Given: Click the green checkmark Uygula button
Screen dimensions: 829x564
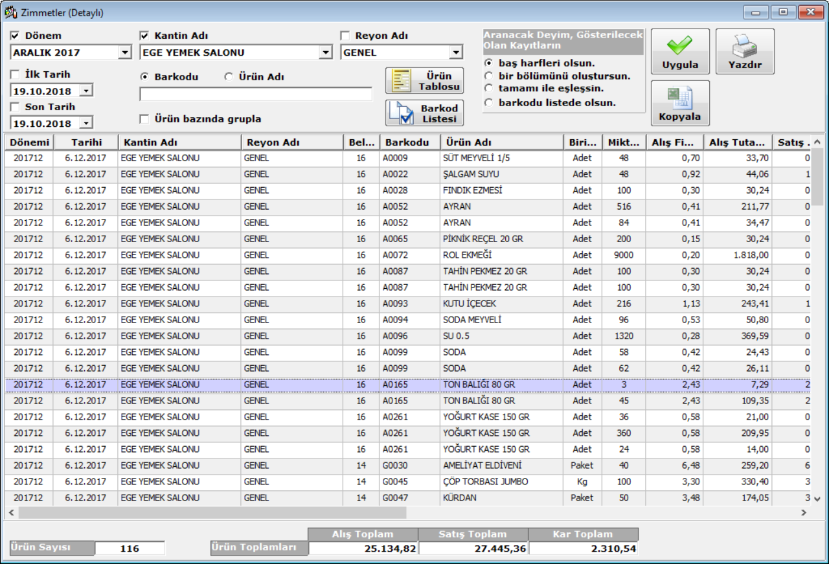Looking at the screenshot, I should (680, 51).
